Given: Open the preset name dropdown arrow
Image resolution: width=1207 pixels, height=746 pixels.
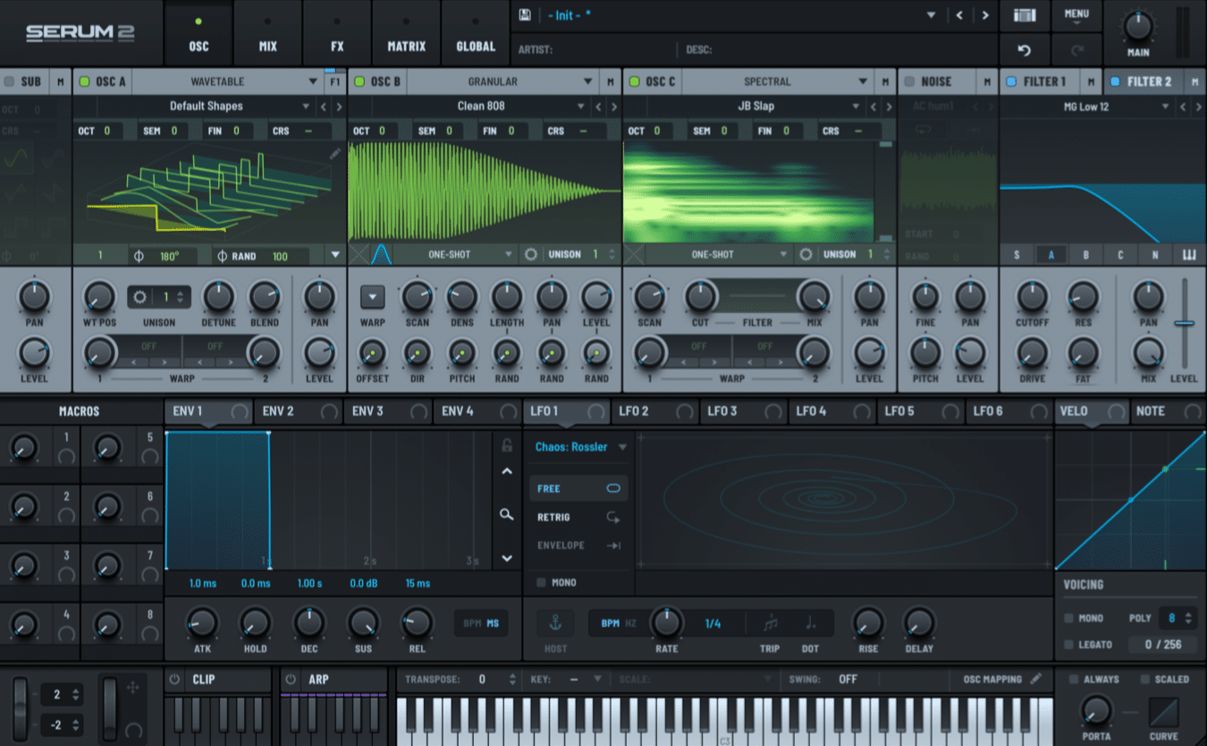Looking at the screenshot, I should pyautogui.click(x=931, y=15).
